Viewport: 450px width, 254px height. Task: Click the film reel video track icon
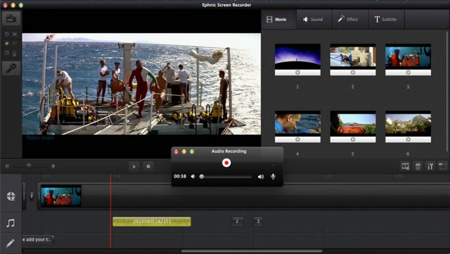click(11, 196)
